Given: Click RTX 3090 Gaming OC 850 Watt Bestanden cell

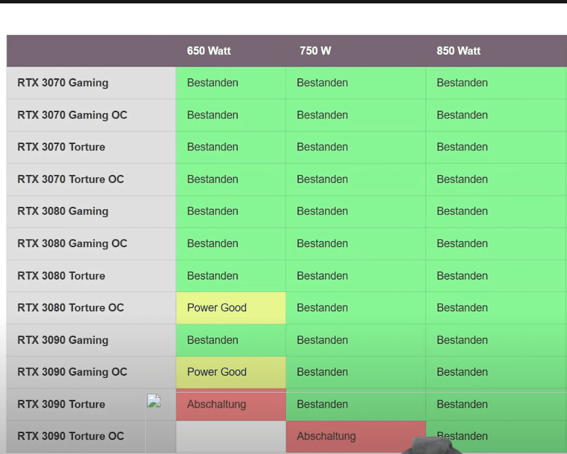Looking at the screenshot, I should [x=496, y=372].
